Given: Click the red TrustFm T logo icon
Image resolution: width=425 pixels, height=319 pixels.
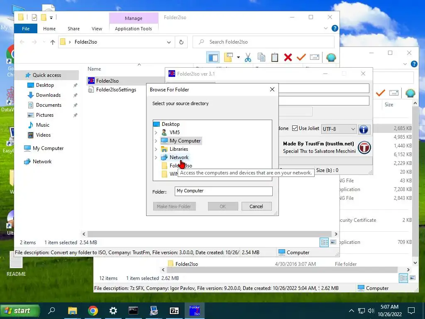Looking at the screenshot, I should click(x=364, y=147).
